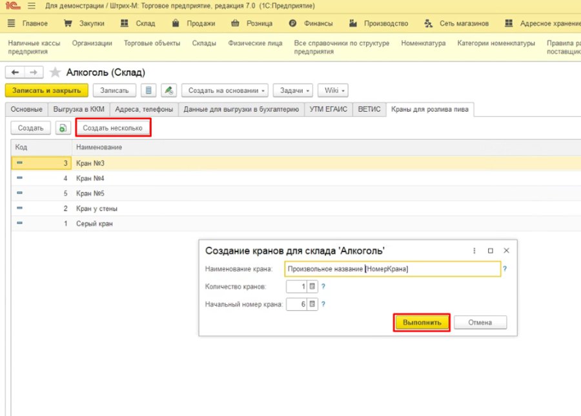Screen dimensions: 581x416
Task: Open the Сеть магазинов section
Action: pos(456,23)
